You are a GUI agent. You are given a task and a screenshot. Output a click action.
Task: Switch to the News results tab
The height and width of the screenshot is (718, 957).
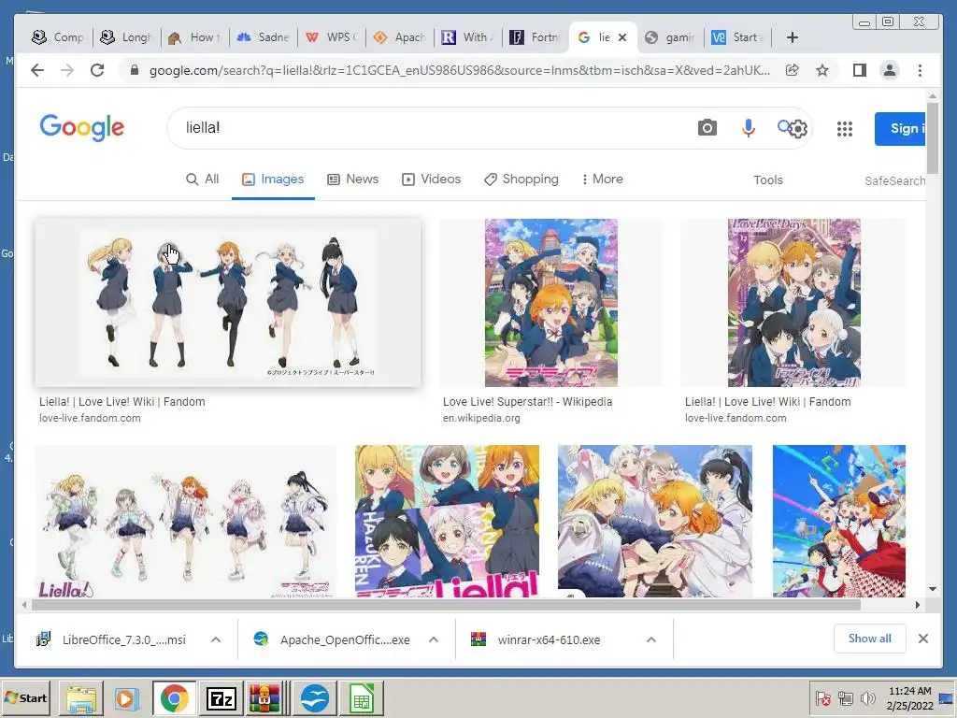(352, 179)
